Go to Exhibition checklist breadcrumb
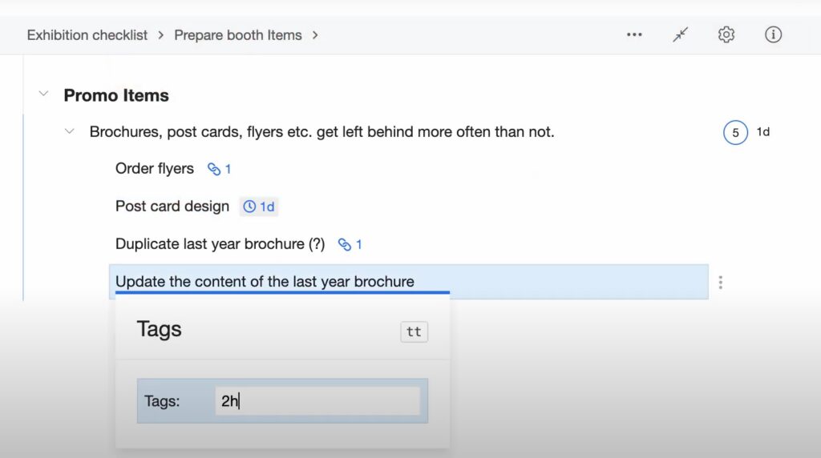This screenshot has height=458, width=821. tap(87, 35)
